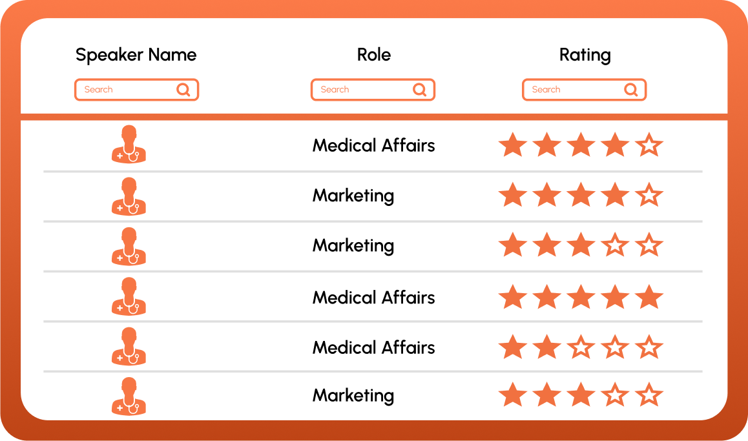Click the search magnifier under Role
The width and height of the screenshot is (748, 441).
(420, 90)
